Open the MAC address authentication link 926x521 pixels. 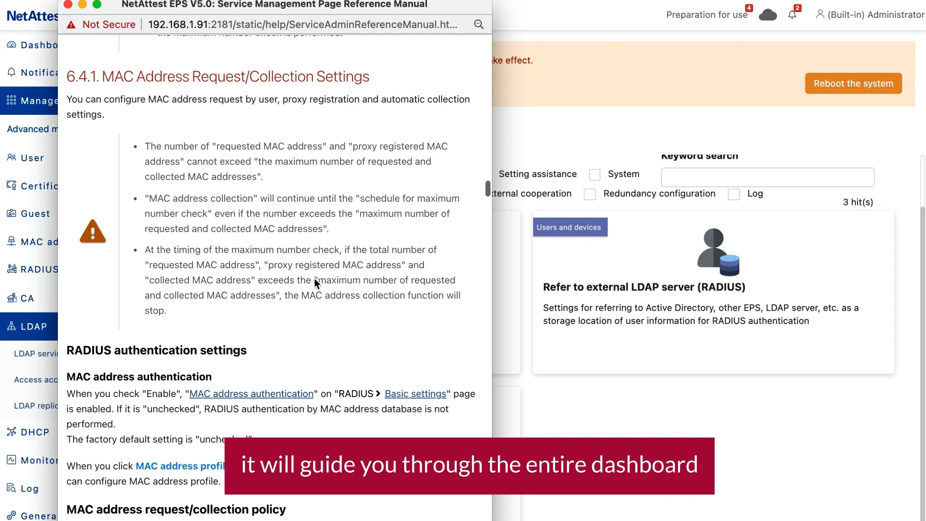point(251,394)
